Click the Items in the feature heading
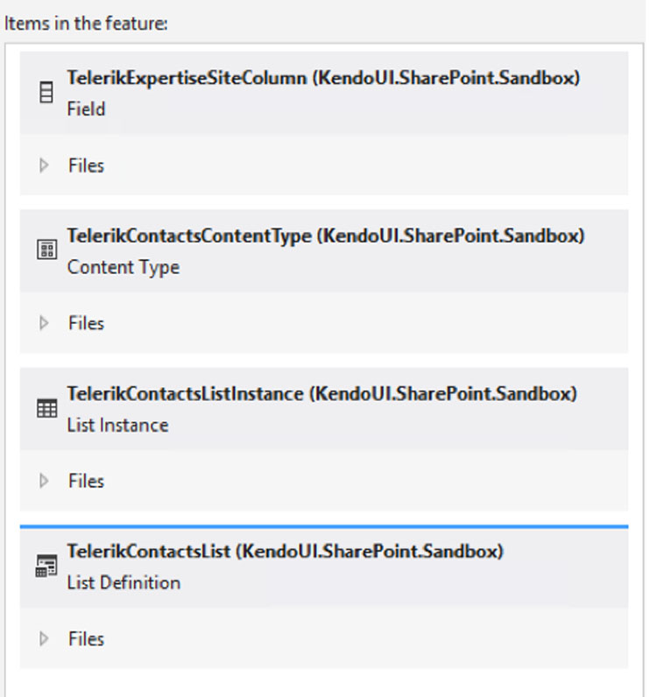 pos(86,23)
